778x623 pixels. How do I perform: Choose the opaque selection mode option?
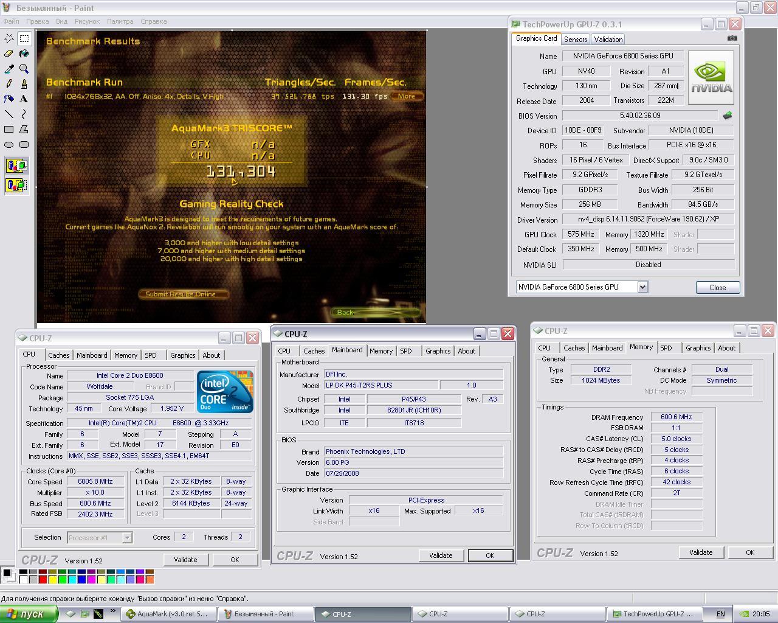(x=16, y=165)
